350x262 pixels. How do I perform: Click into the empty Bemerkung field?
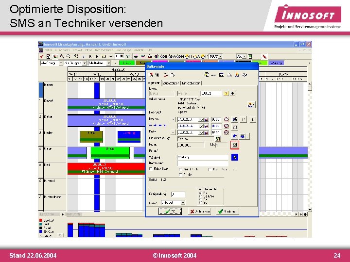202,164
